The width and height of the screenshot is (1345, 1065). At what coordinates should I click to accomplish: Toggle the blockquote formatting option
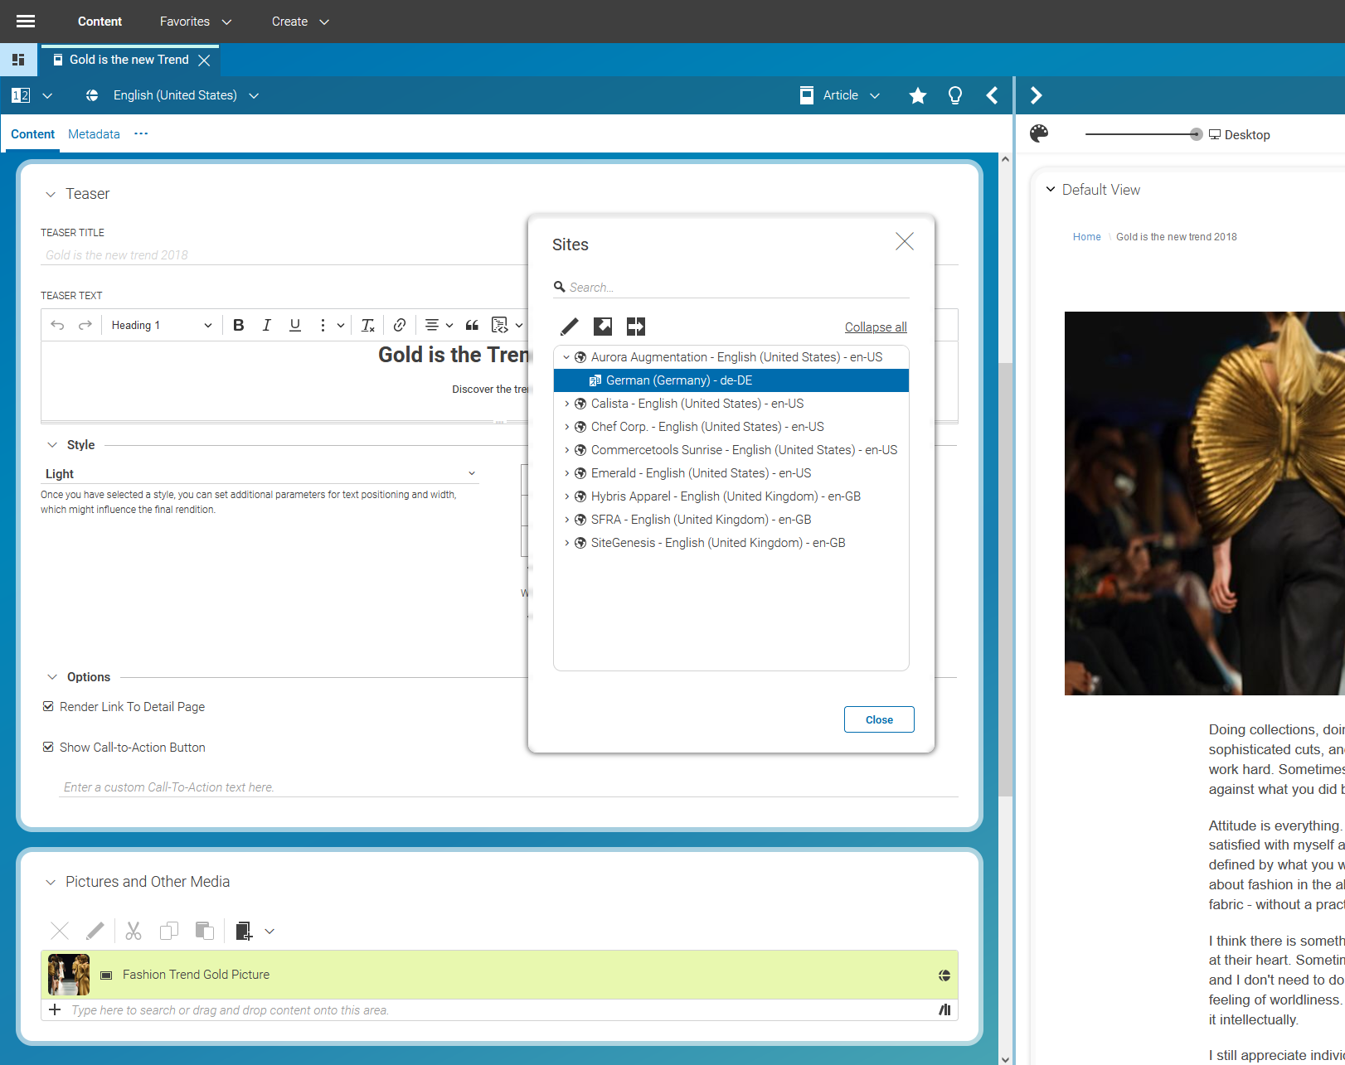coord(472,325)
